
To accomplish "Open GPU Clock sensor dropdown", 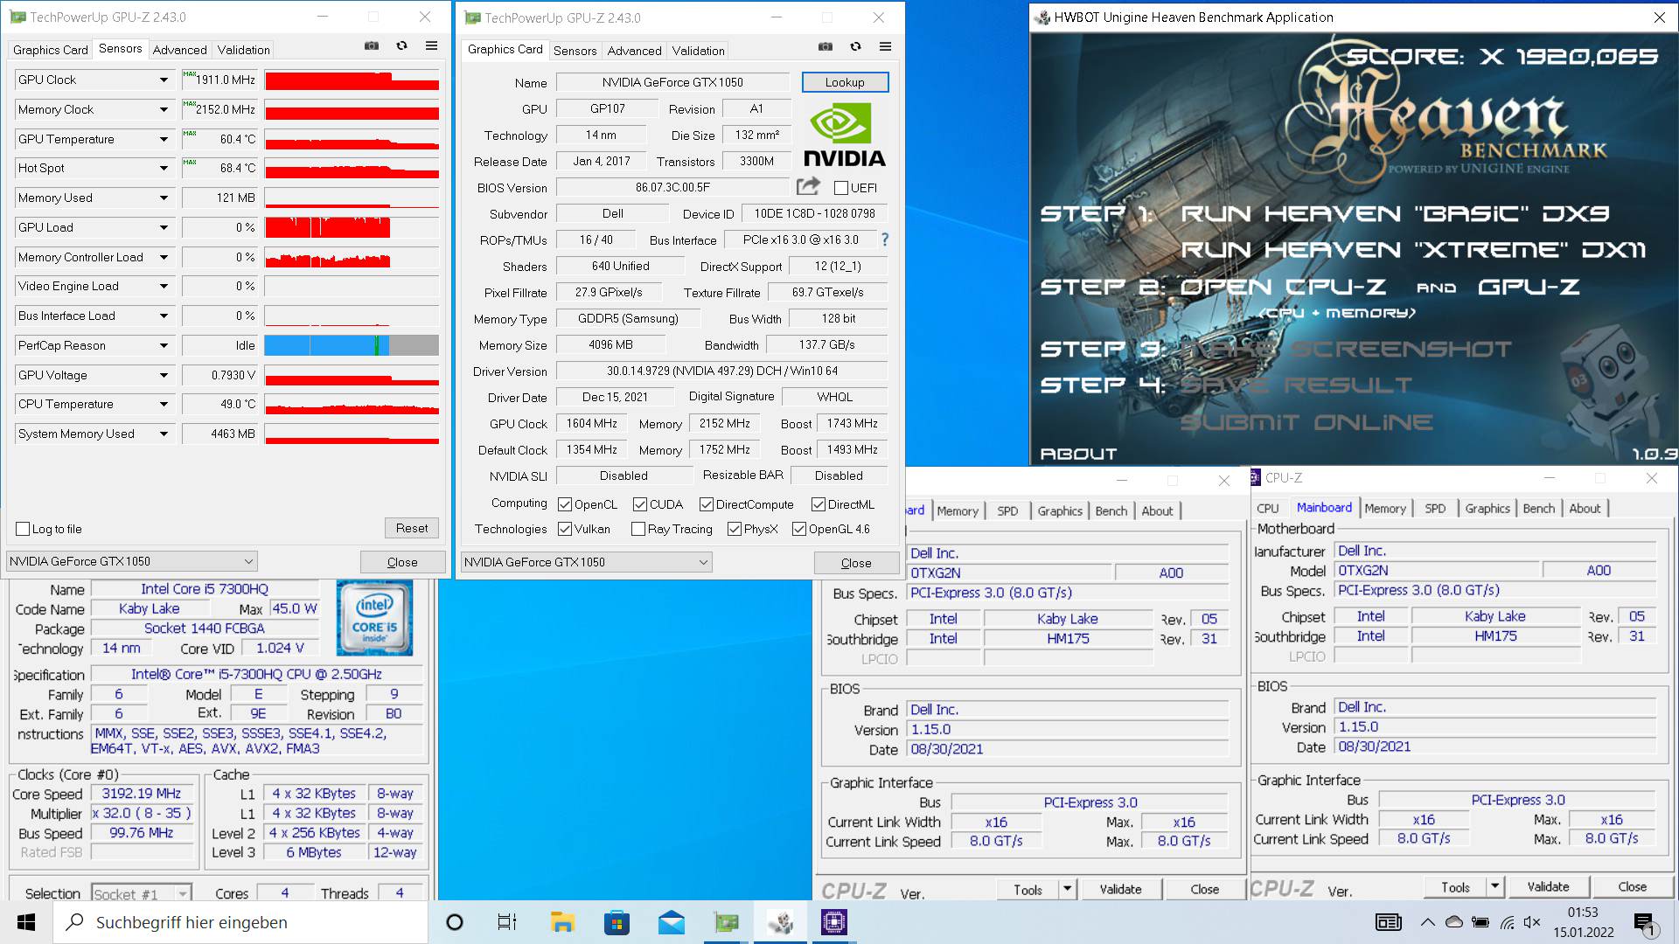I will point(164,80).
